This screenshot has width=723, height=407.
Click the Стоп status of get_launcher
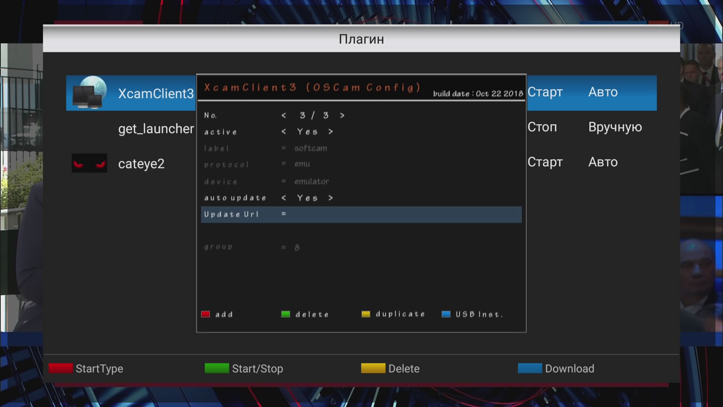(x=542, y=127)
